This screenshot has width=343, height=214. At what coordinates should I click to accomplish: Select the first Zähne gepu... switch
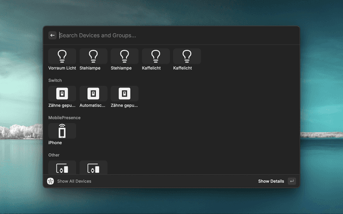pos(62,94)
